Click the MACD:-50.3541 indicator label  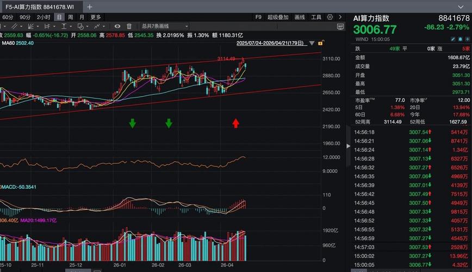click(x=18, y=187)
